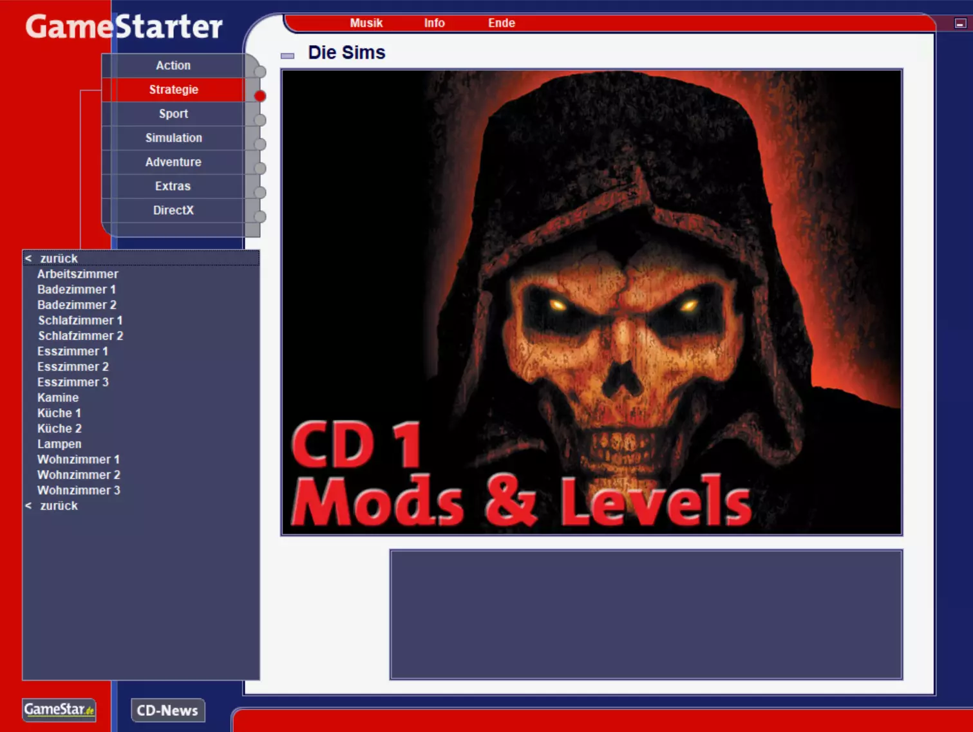Minimize the GameStarter window
The height and width of the screenshot is (732, 973).
pos(960,23)
